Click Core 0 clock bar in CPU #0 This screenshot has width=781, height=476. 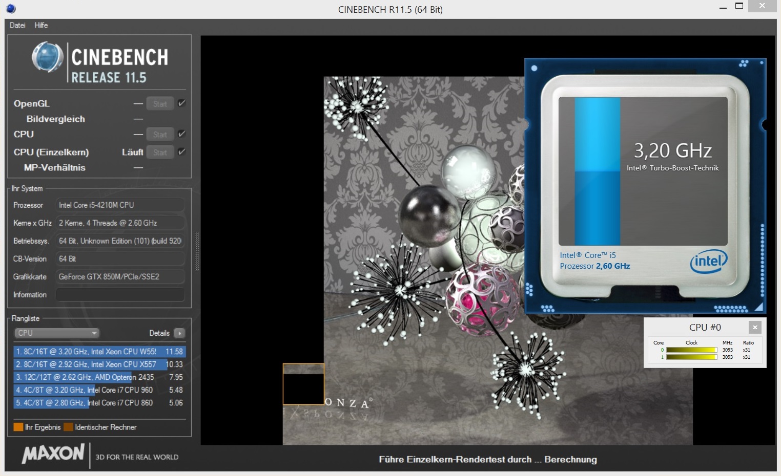(691, 350)
